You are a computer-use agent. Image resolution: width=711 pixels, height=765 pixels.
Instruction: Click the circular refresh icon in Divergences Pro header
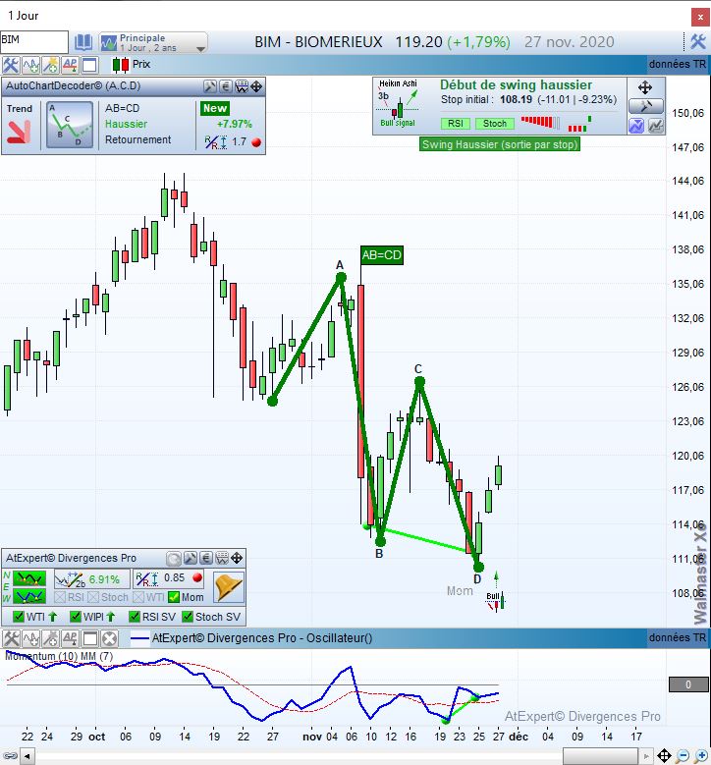[174, 559]
